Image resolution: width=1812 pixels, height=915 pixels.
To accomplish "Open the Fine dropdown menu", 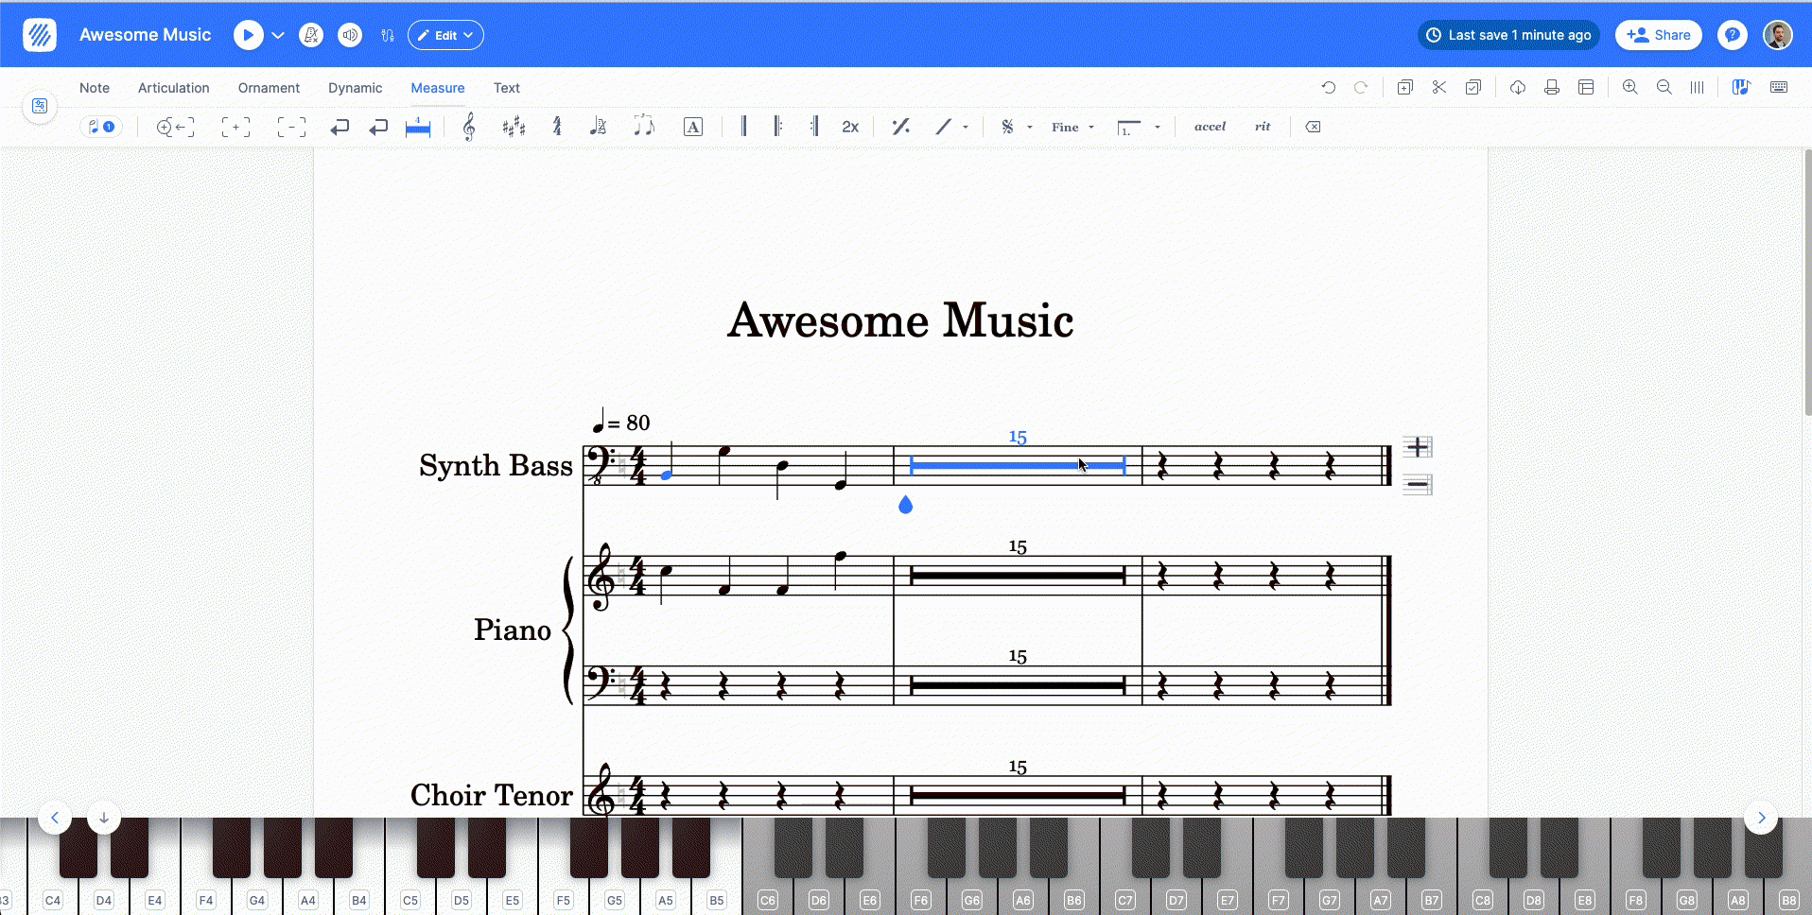I will tap(1072, 127).
